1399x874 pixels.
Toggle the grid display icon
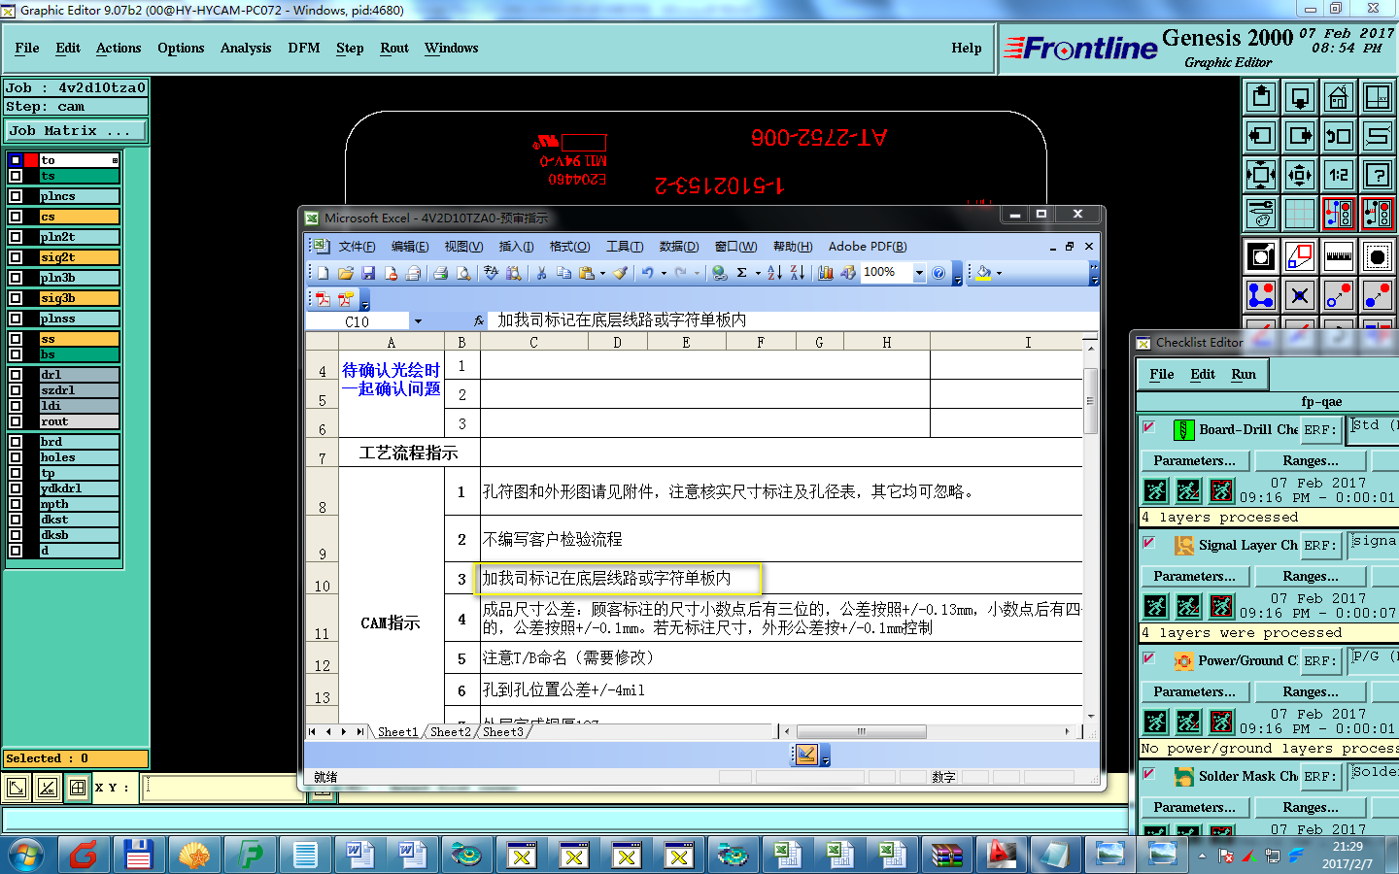coord(1300,214)
